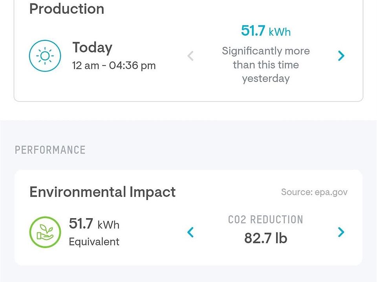Tap the blue 51.7 production number
Screen dimensions: 377x282
coord(253,31)
